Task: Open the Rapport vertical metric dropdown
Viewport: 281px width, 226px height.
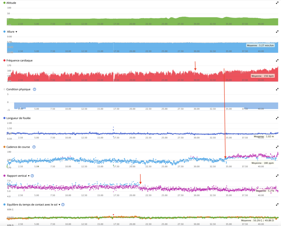Action: 29,176
